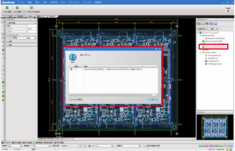This screenshot has height=151, width=235.
Task: Expand the 座標 section
Action: 7,45
